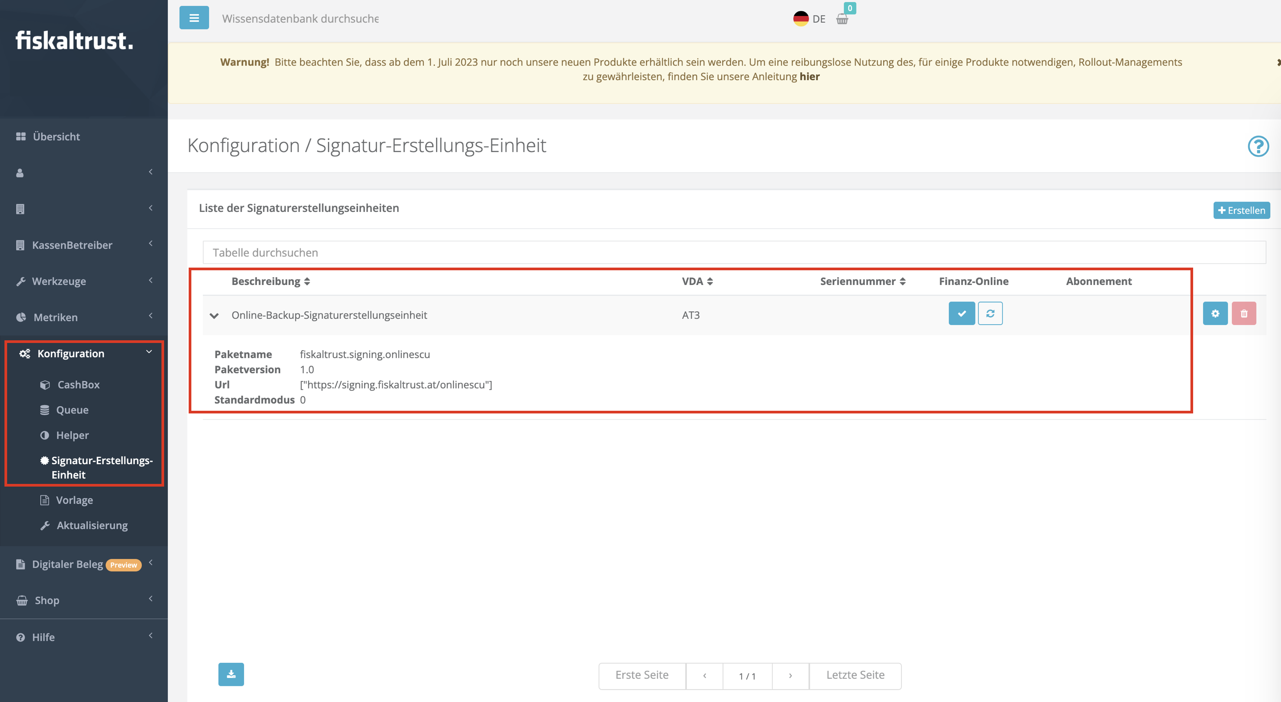Toggle the hamburger sidebar menu button

click(x=194, y=18)
